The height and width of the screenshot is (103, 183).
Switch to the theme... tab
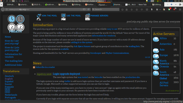pyautogui.click(x=117, y=5)
